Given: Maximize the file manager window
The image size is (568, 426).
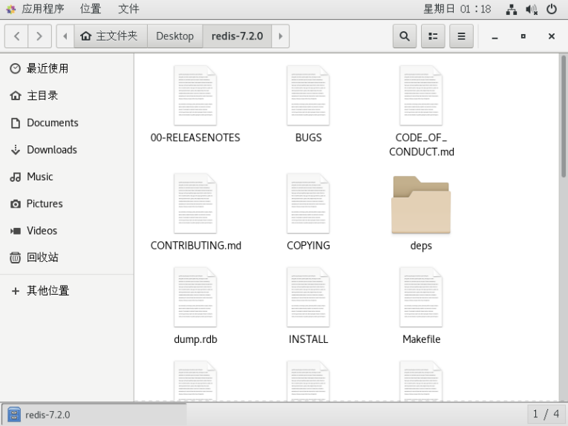Looking at the screenshot, I should coord(523,36).
